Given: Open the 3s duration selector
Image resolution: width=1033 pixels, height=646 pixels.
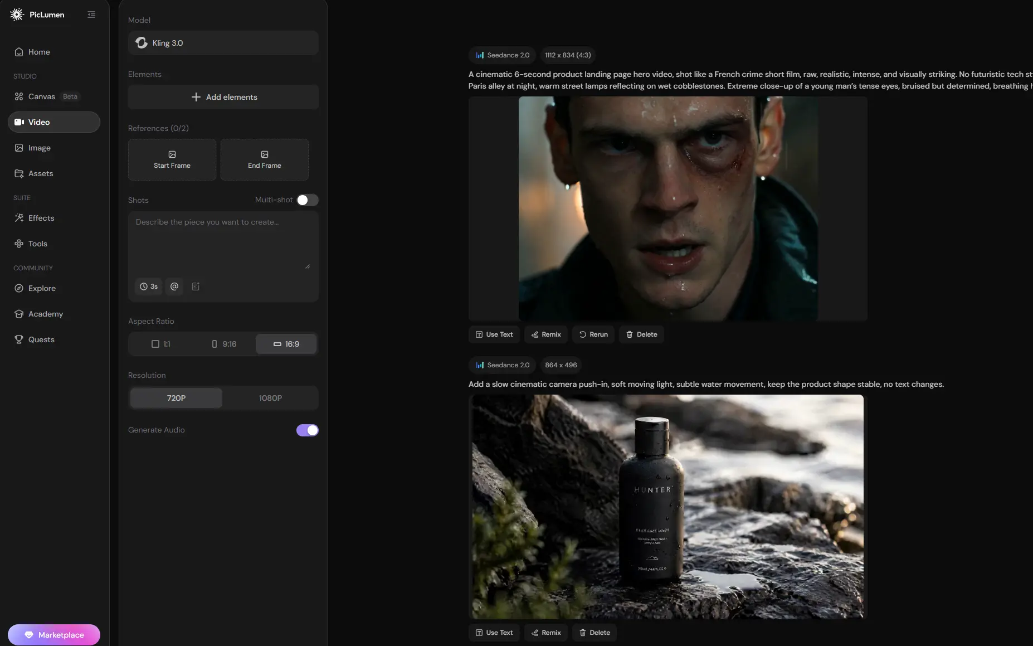Looking at the screenshot, I should [x=149, y=286].
